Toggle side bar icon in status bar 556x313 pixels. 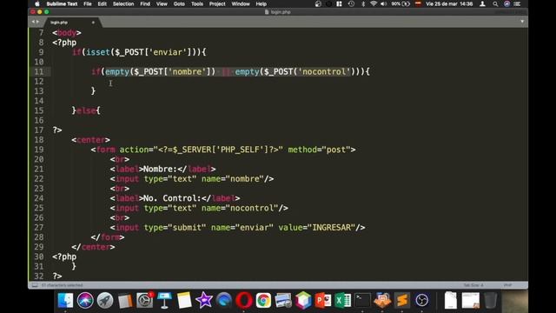[35, 285]
